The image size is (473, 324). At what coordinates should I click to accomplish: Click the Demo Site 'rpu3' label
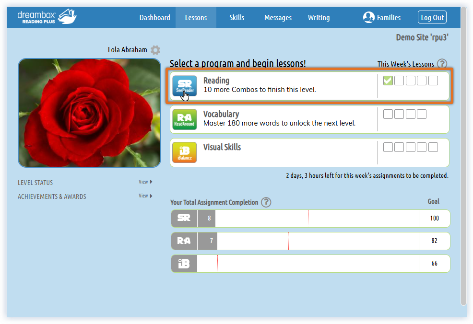422,37
